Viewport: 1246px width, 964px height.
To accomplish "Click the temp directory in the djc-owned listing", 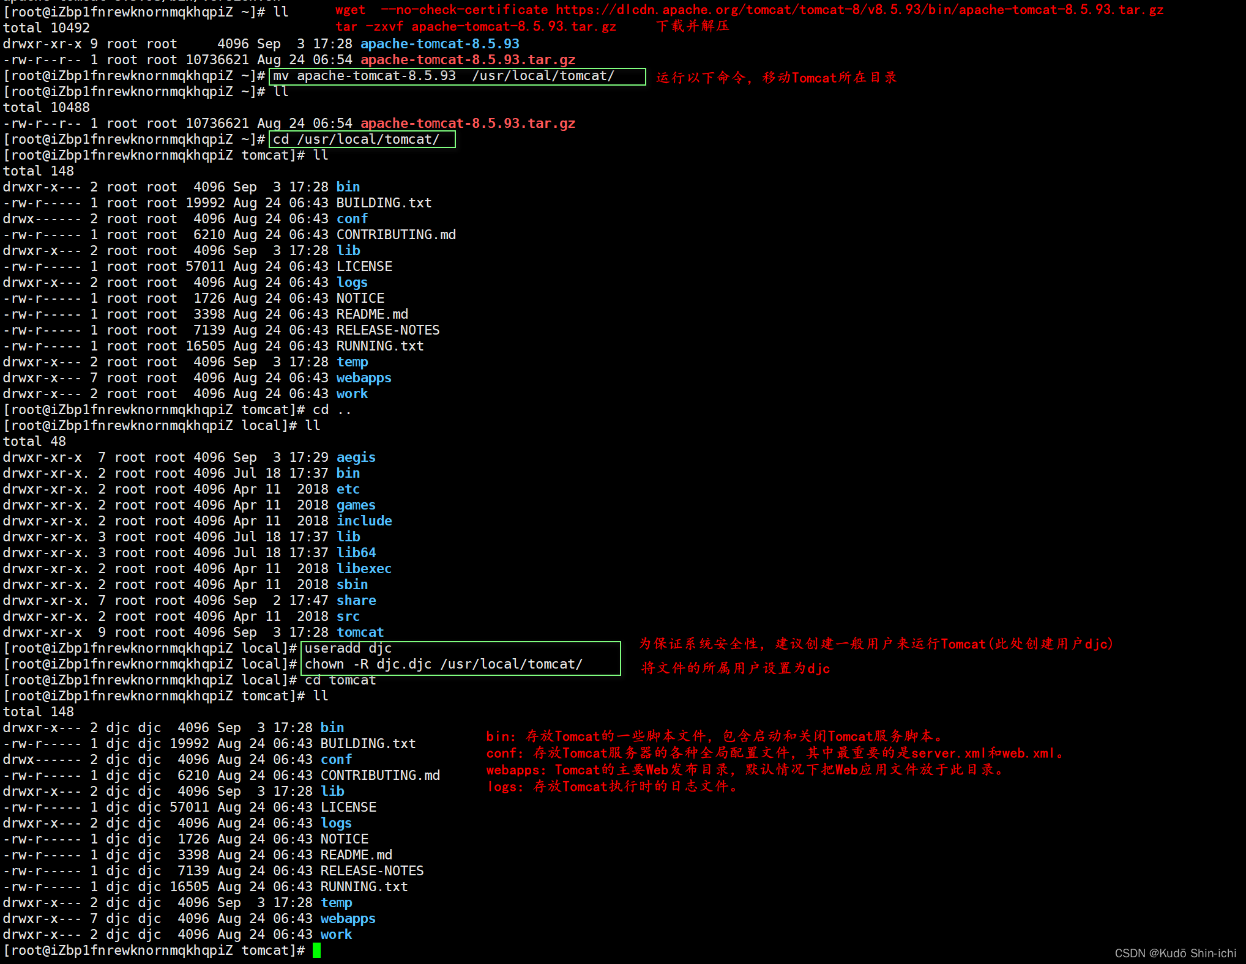I will [x=336, y=903].
